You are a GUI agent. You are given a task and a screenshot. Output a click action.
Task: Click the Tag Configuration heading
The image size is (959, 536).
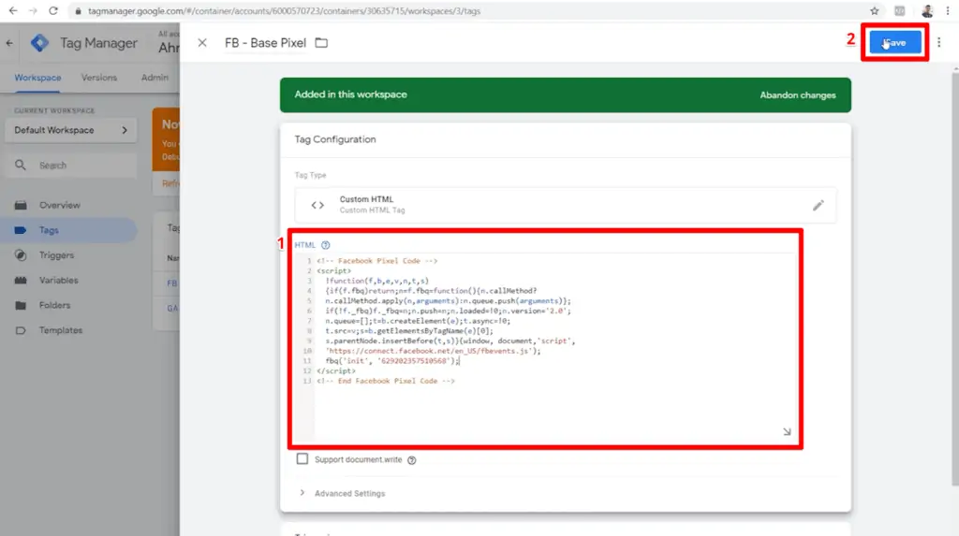coord(335,139)
